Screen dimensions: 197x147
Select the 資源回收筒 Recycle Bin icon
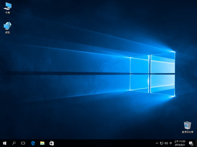tap(188, 127)
